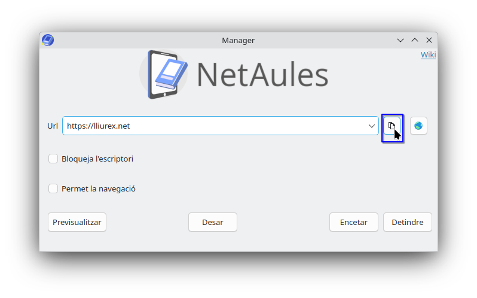477x298 pixels.
Task: Click the "Url" label
Action: [53, 126]
